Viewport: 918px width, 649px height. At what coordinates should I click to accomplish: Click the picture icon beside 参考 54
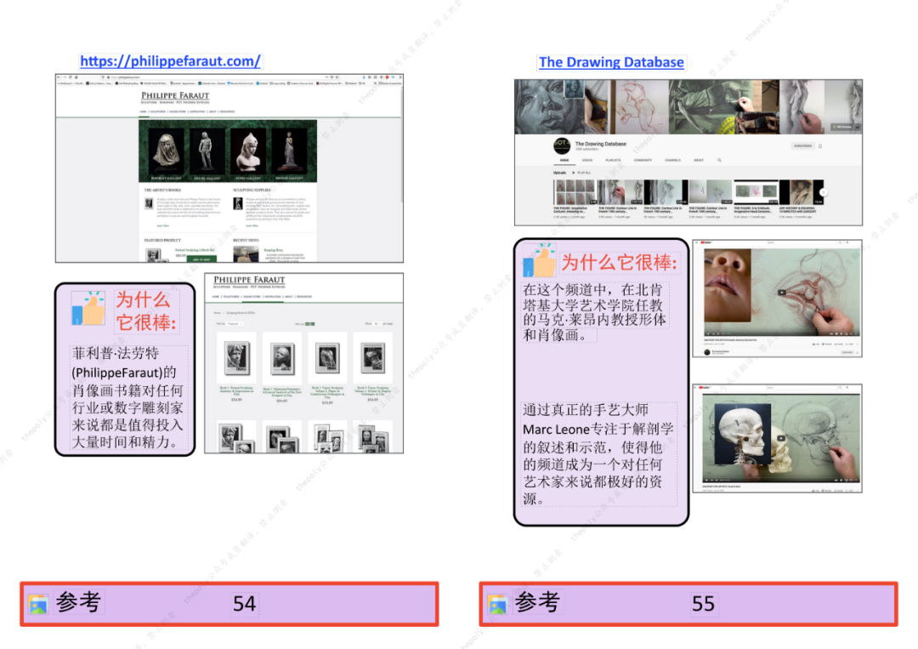point(38,604)
